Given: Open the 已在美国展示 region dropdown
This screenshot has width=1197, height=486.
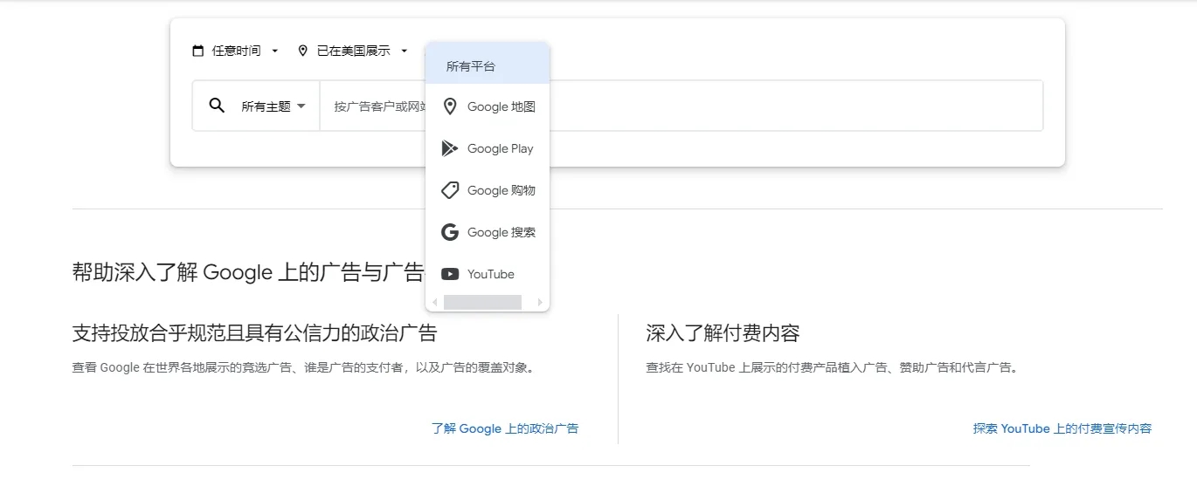Looking at the screenshot, I should 354,51.
